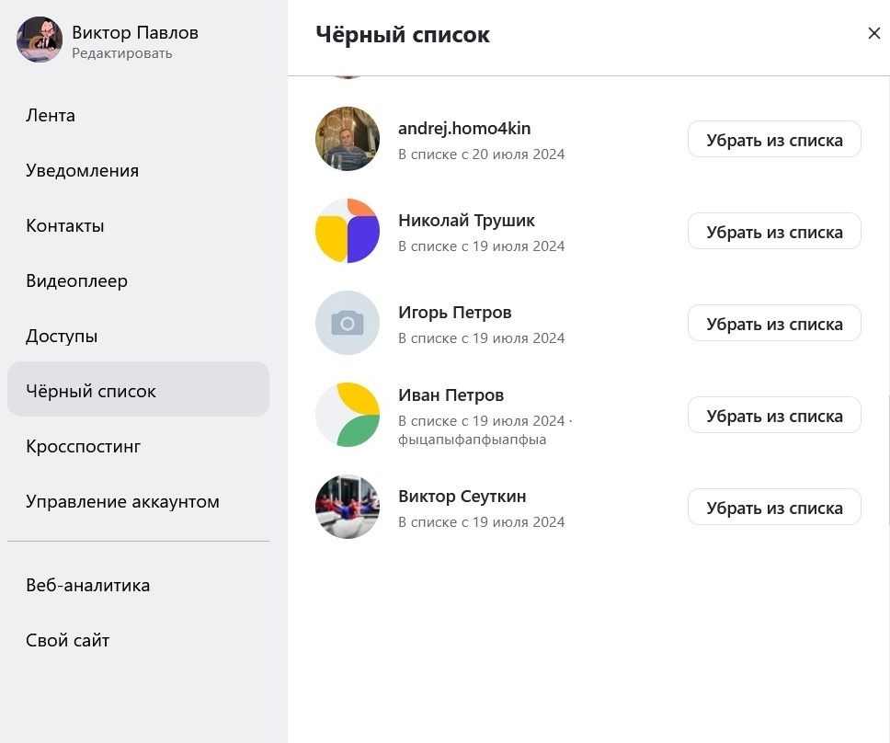890x743 pixels.
Task: Remove Иван Петров from the blacklist
Action: [x=774, y=416]
